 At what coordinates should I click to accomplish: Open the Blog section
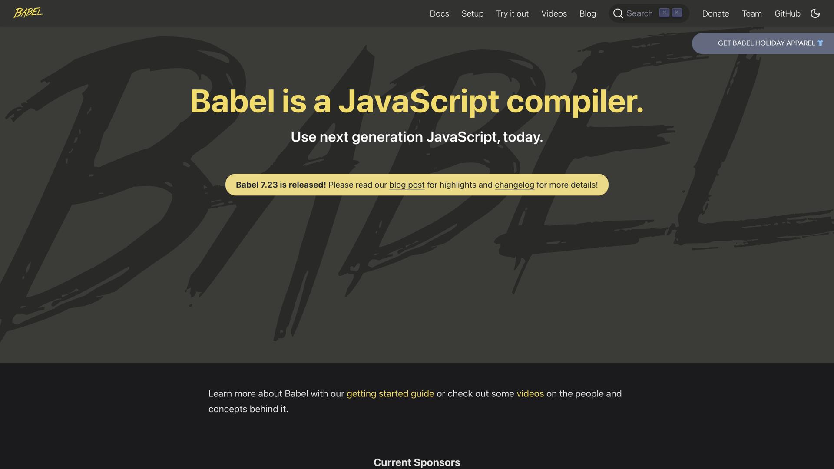click(x=588, y=13)
